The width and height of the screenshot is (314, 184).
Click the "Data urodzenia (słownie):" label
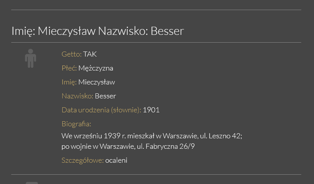tap(101, 110)
